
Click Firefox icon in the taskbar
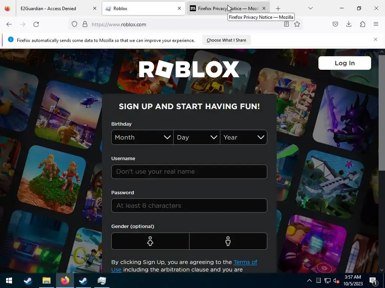(65, 280)
